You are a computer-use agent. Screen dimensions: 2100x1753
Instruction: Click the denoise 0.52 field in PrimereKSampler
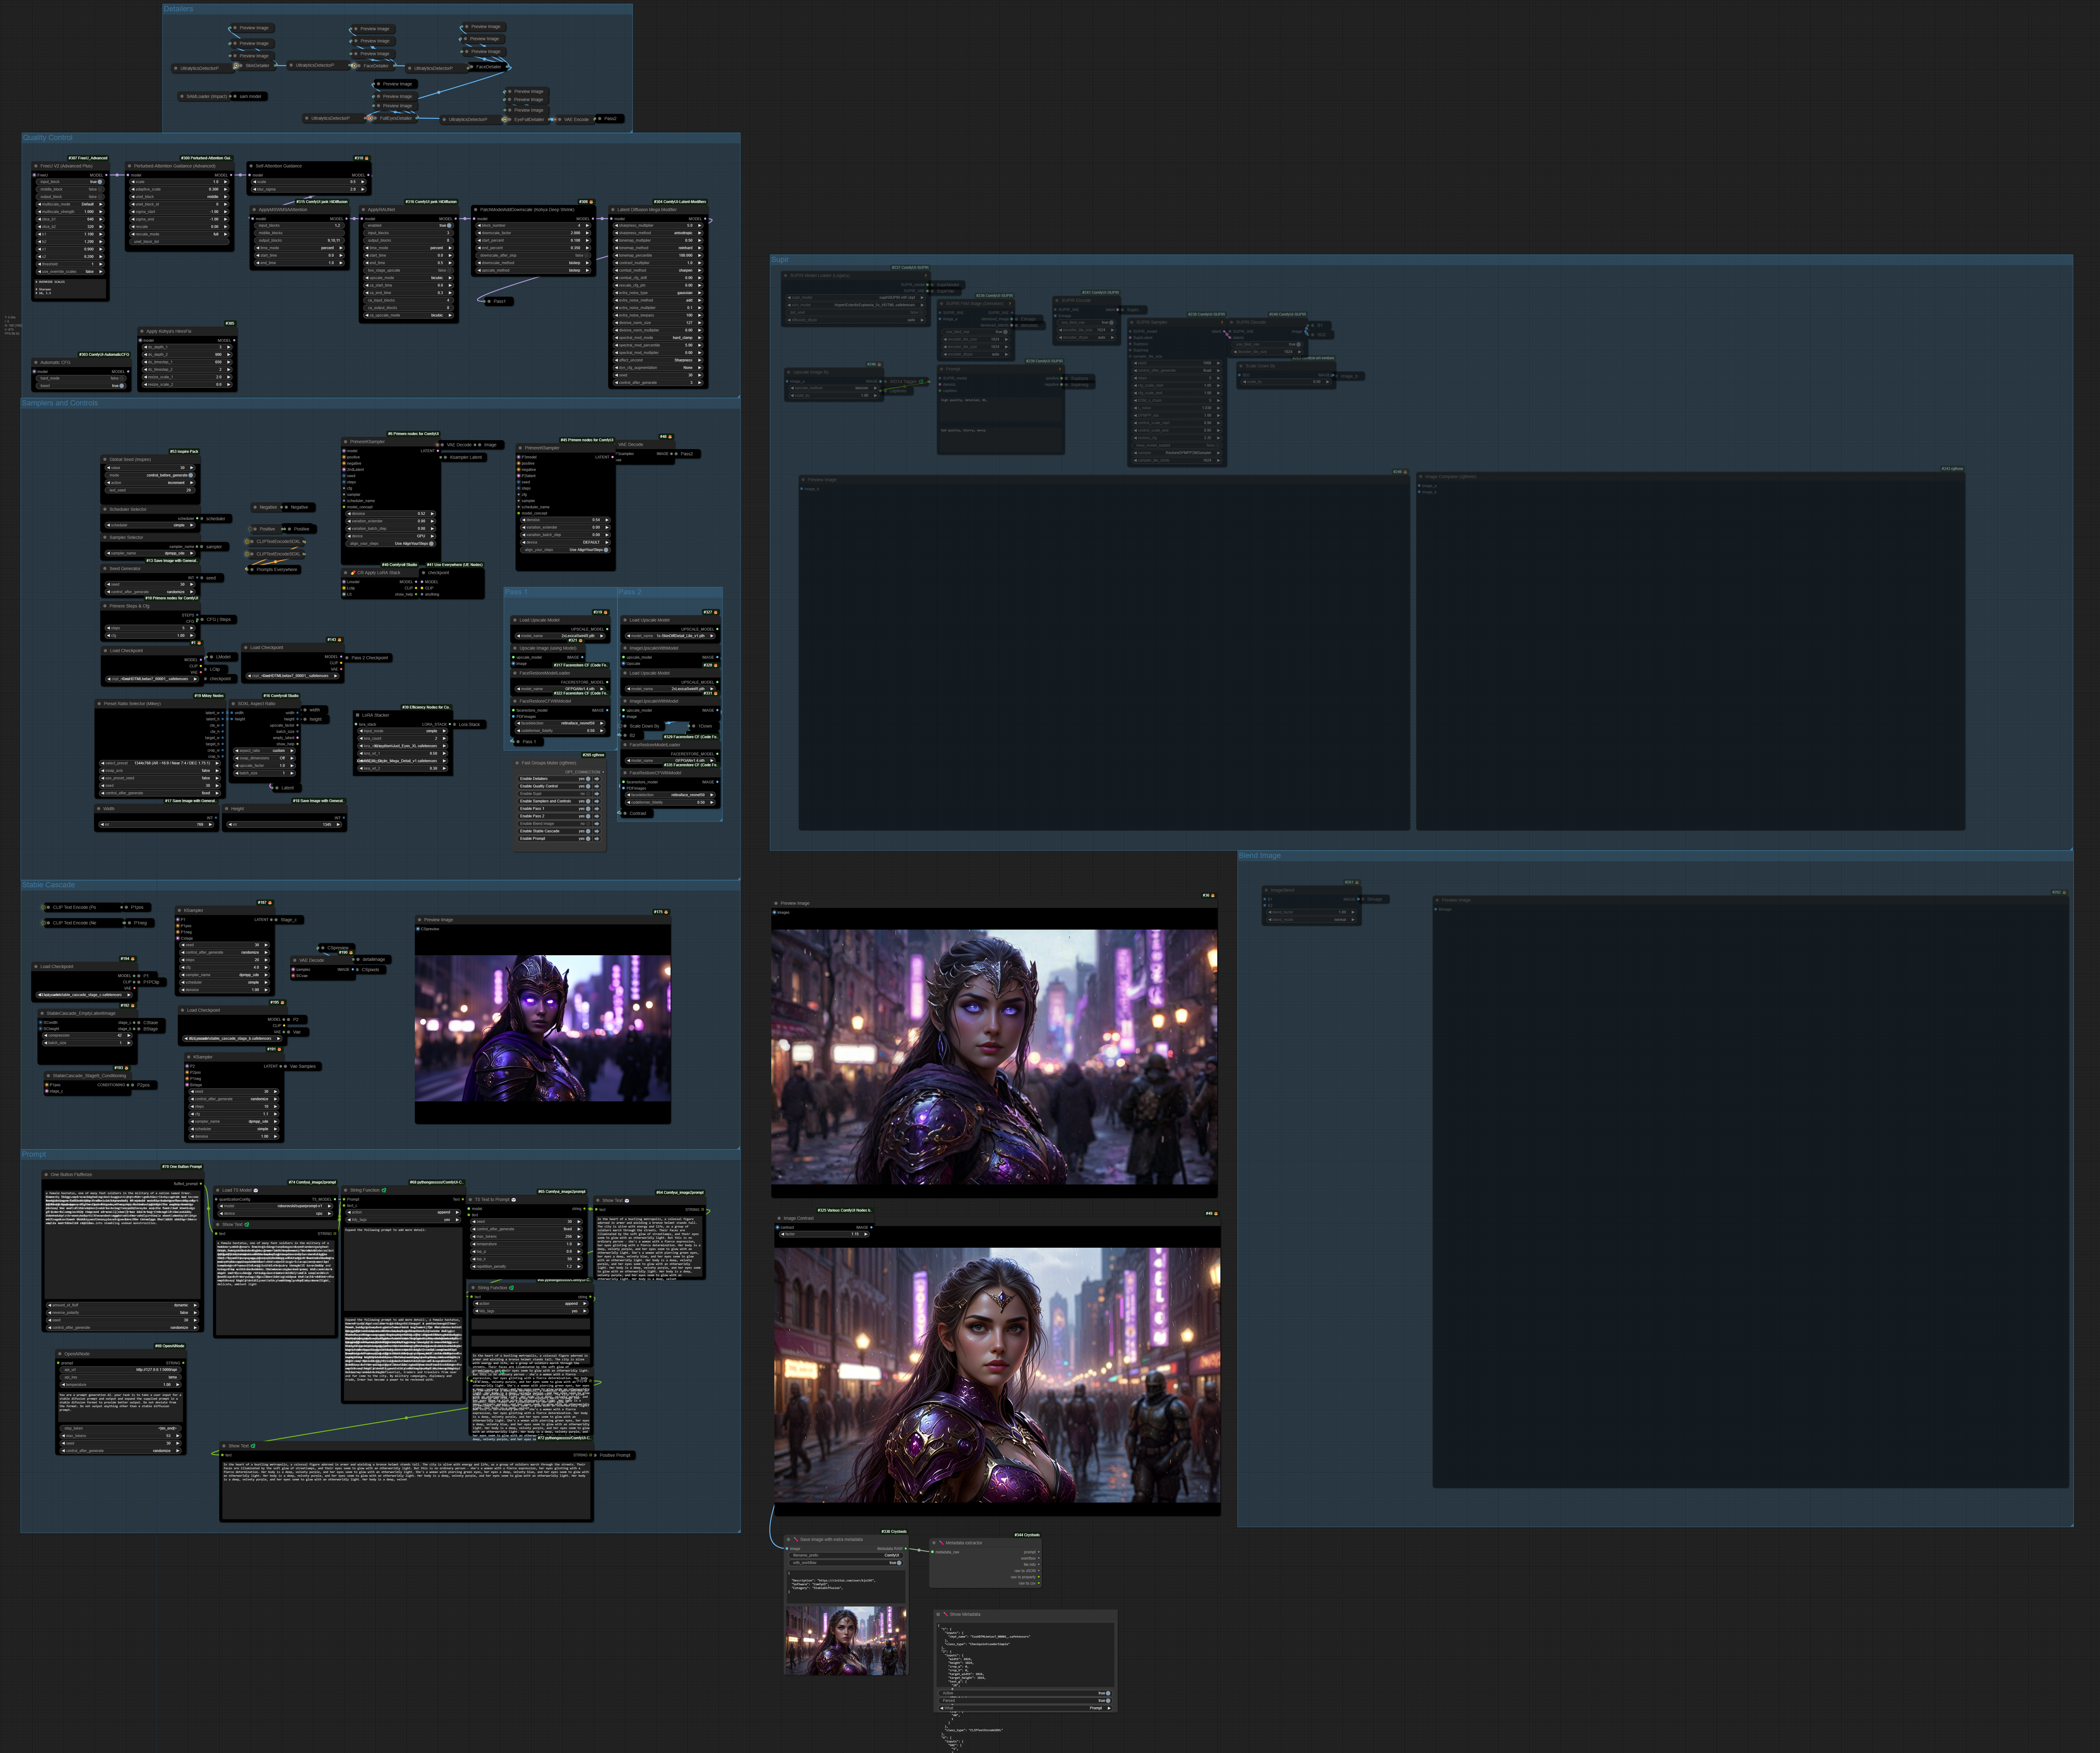pyautogui.click(x=391, y=514)
